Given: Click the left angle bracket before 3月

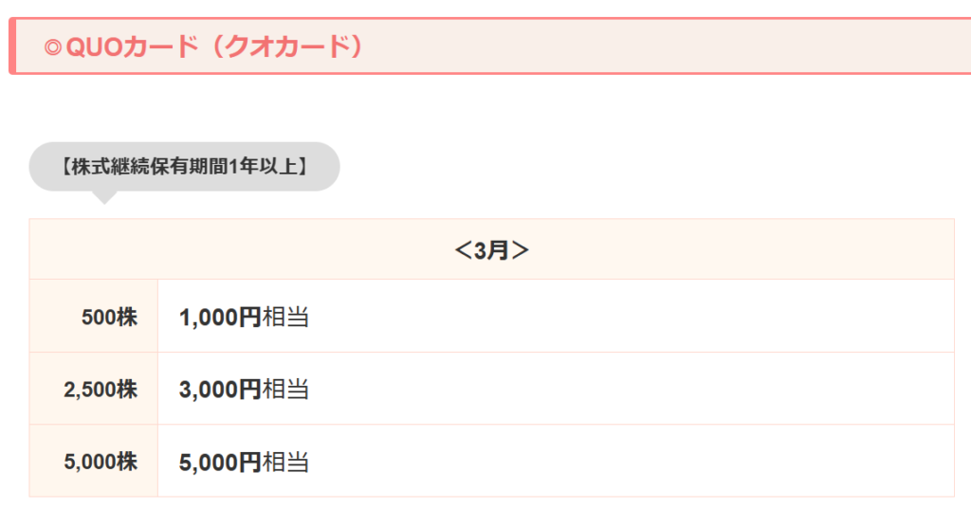Looking at the screenshot, I should click(x=463, y=250).
